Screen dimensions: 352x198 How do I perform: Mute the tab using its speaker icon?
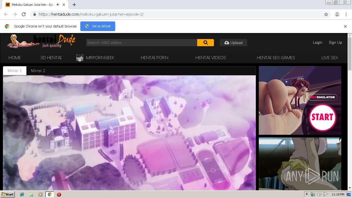58,5
